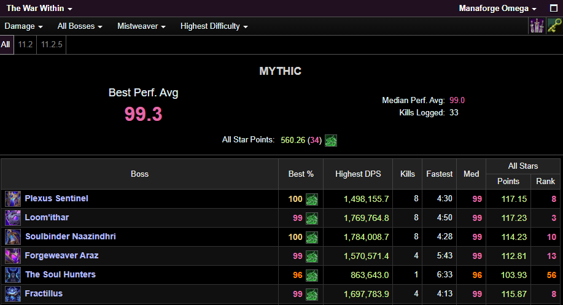Click Loom'ithar's highest DPS value 1,769,764.8
Viewport: 563px width, 305px height.
click(x=362, y=218)
